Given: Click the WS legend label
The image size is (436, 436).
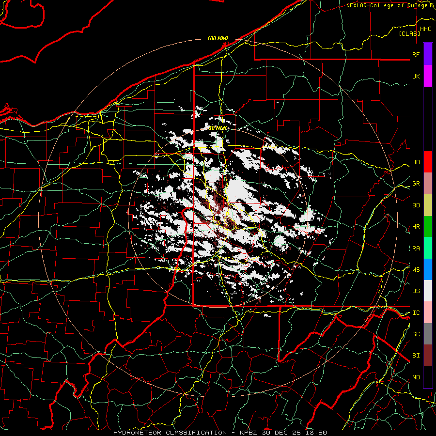Looking at the screenshot, I should (x=416, y=269).
